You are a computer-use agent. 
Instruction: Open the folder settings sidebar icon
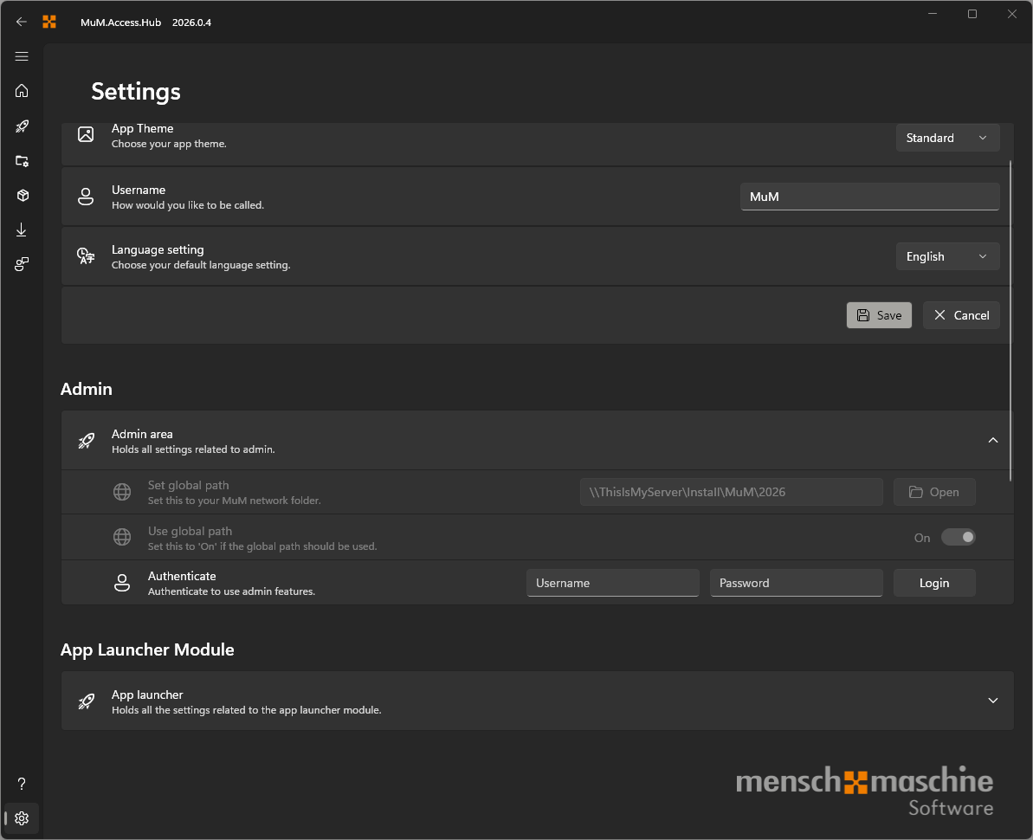tap(22, 161)
